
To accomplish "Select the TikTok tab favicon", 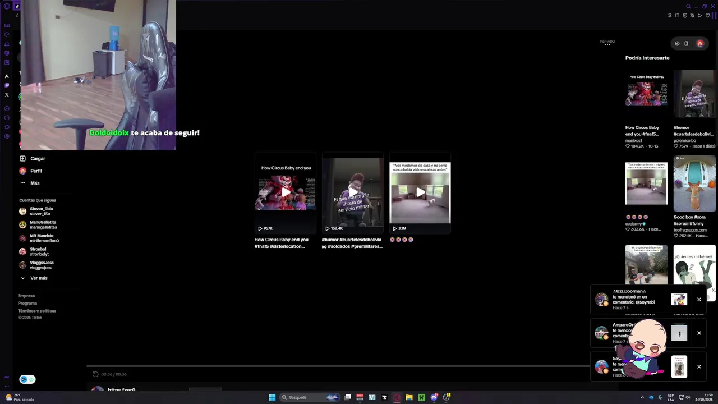I will (17, 6).
